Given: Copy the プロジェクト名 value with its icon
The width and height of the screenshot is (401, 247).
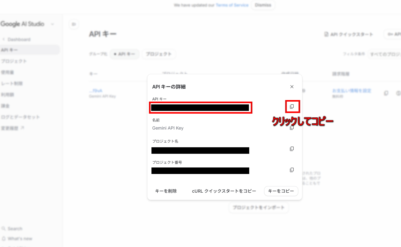Looking at the screenshot, I should click(x=292, y=149).
